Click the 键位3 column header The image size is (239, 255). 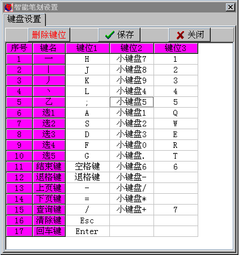point(176,48)
